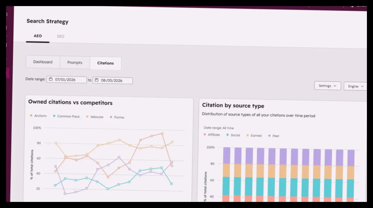Click the Social legend color dot
The width and height of the screenshot is (373, 208).
pos(228,135)
